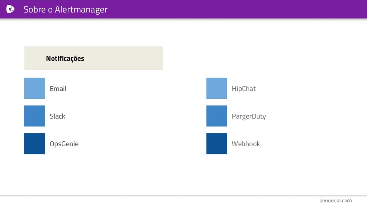
Task: Click the Sensedia logo in the purple header
Action: click(x=10, y=9)
